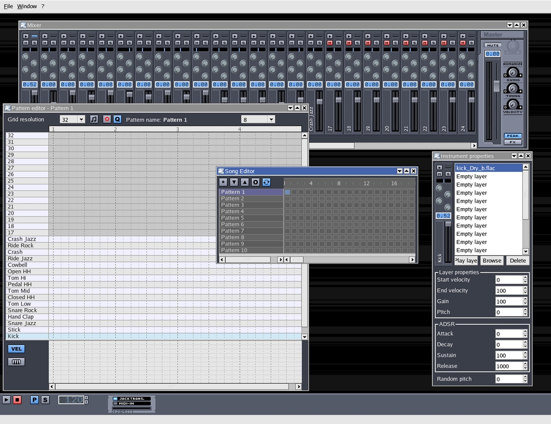
Task: Open the File menu
Action: (8, 6)
